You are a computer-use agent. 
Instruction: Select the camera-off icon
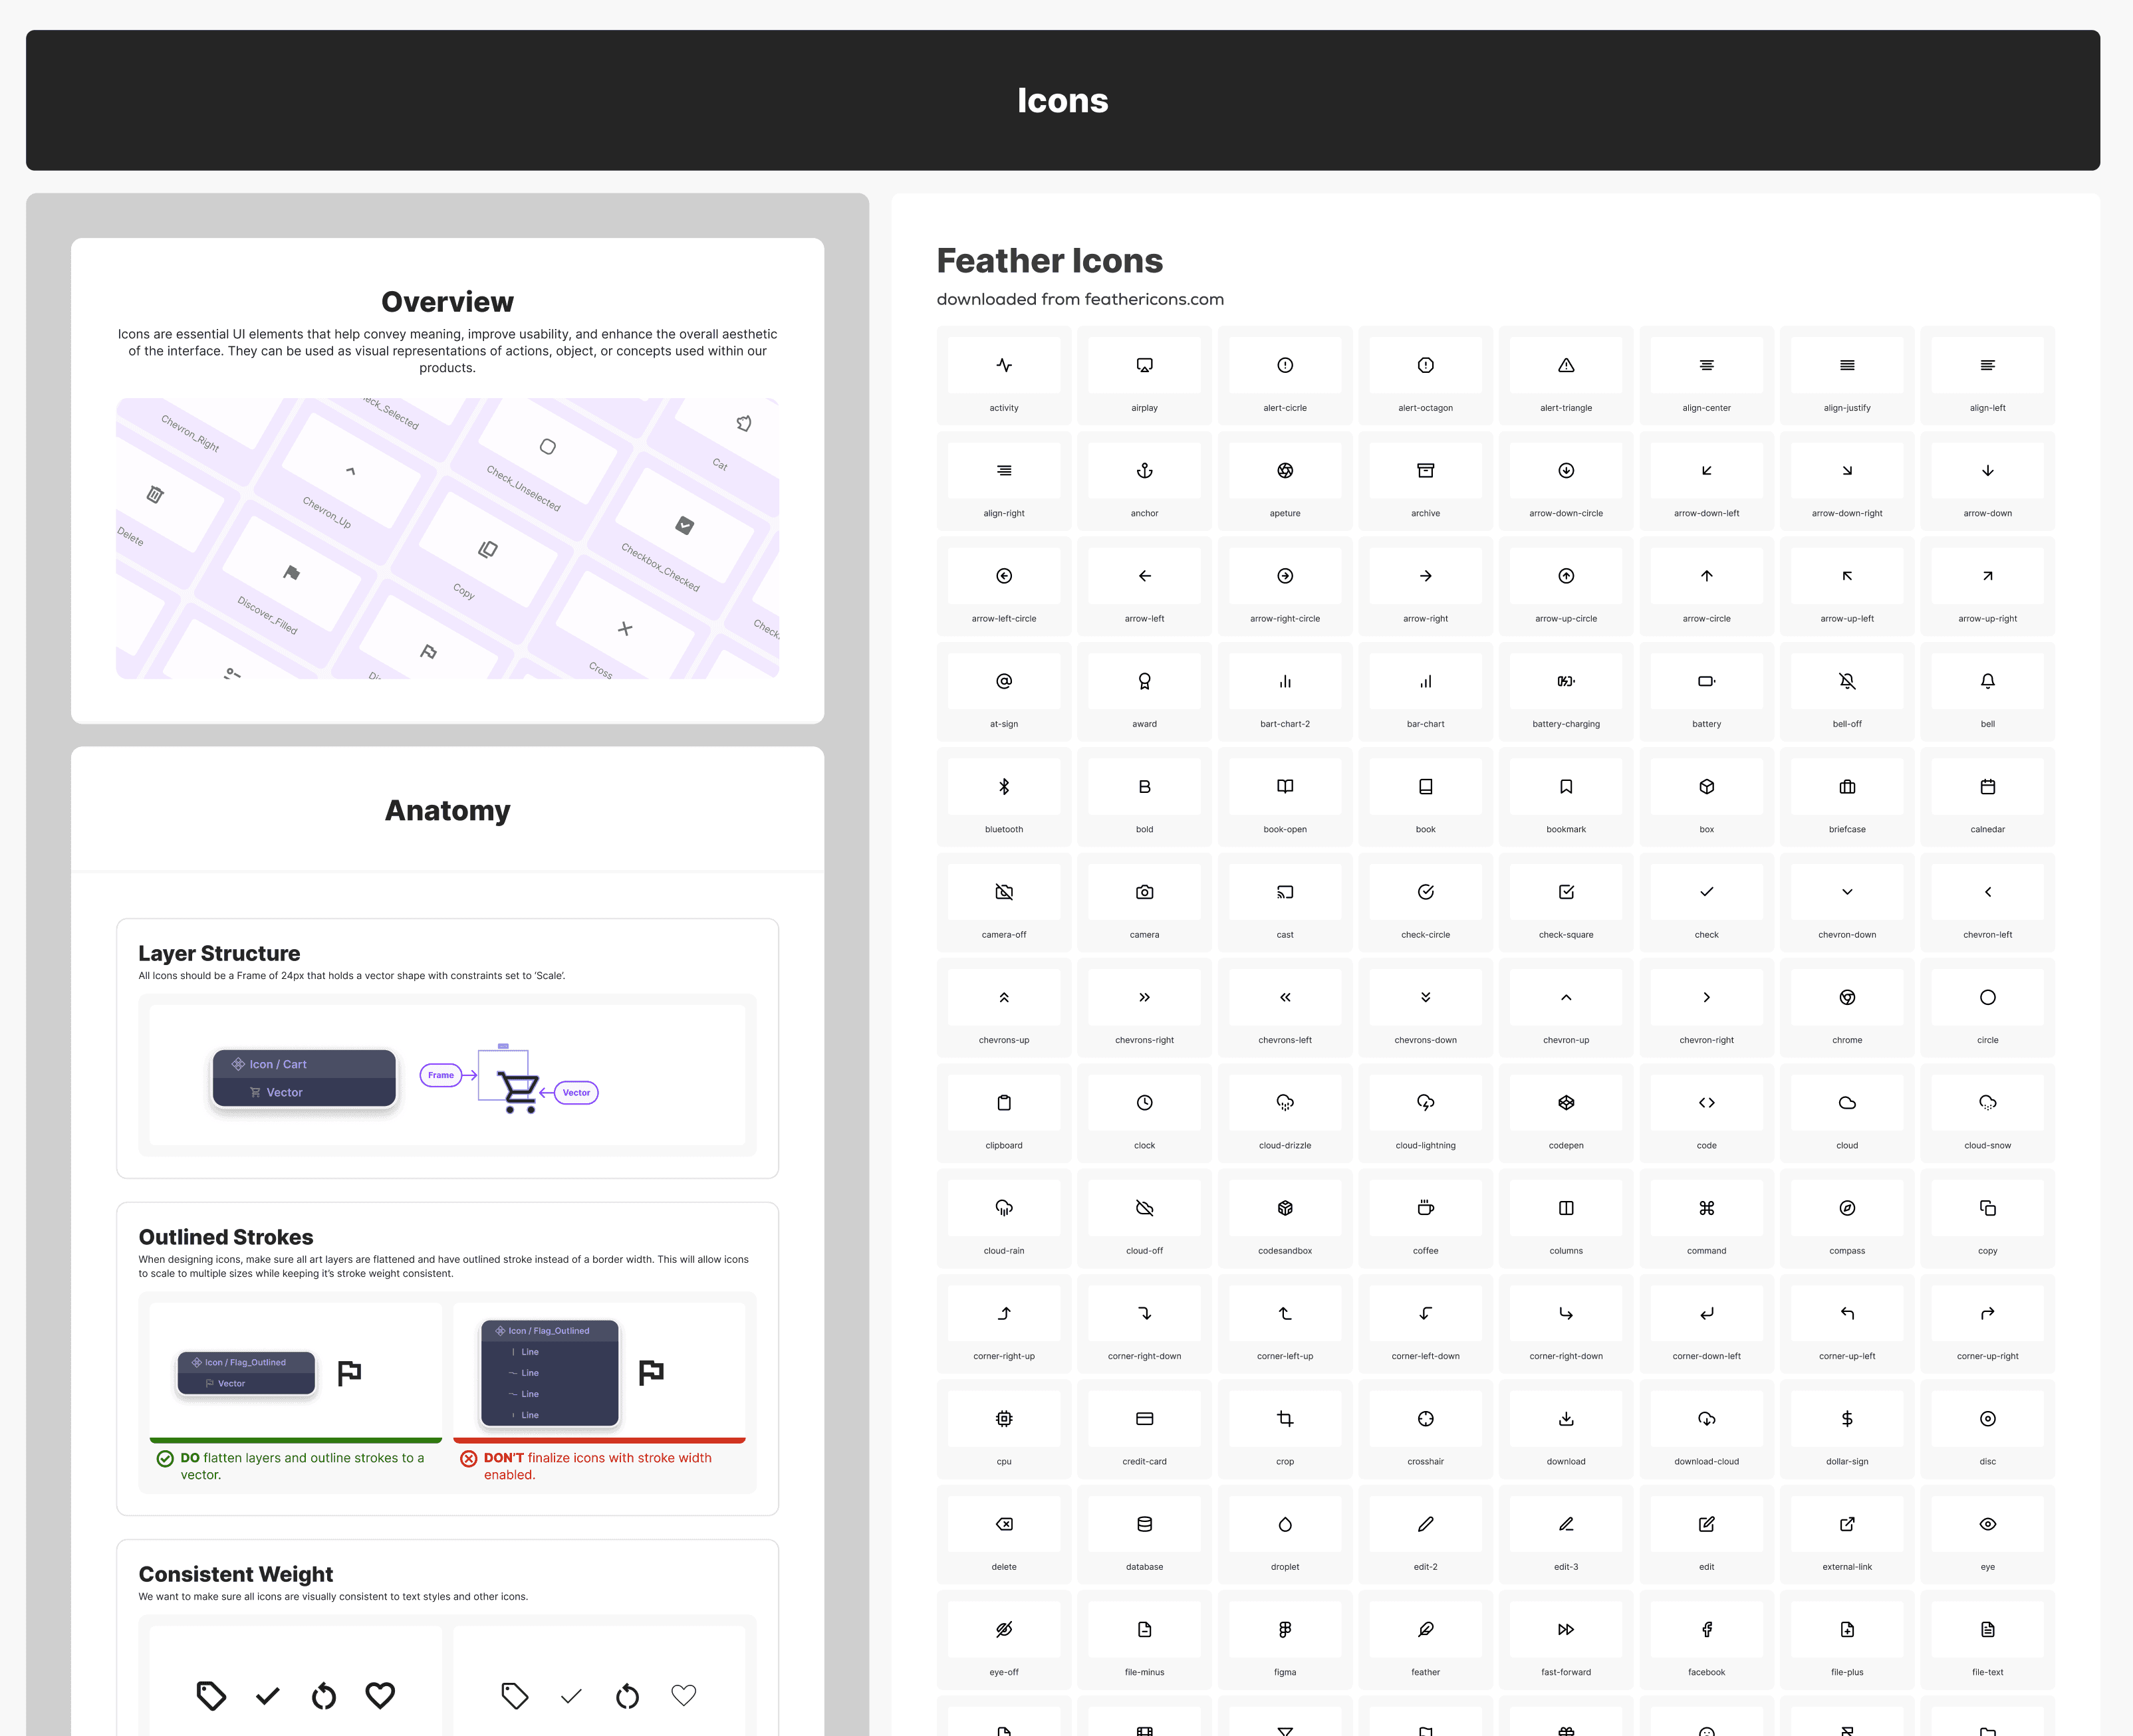[1003, 892]
